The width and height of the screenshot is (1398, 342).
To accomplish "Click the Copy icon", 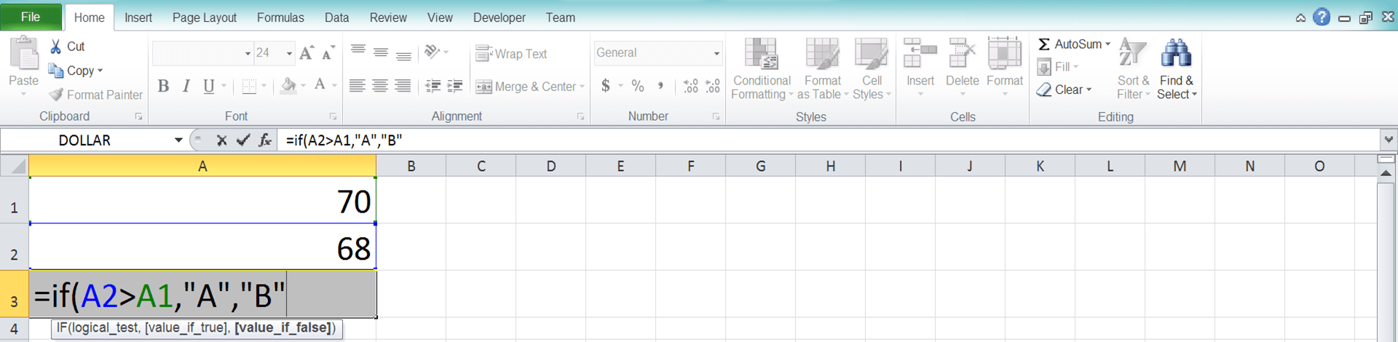I will 55,71.
